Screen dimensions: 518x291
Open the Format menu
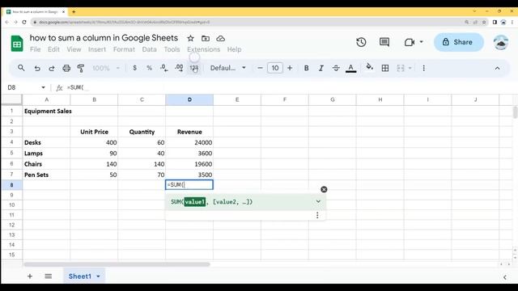(124, 49)
